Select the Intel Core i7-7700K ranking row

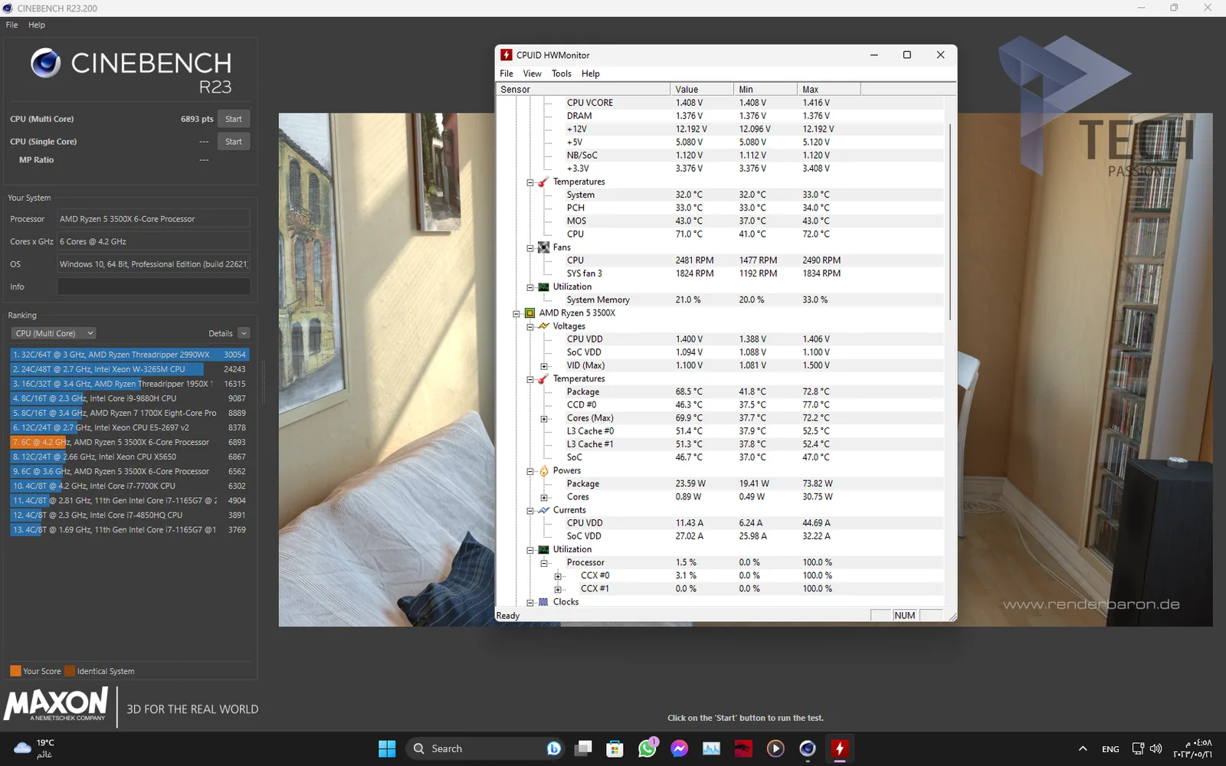point(129,486)
